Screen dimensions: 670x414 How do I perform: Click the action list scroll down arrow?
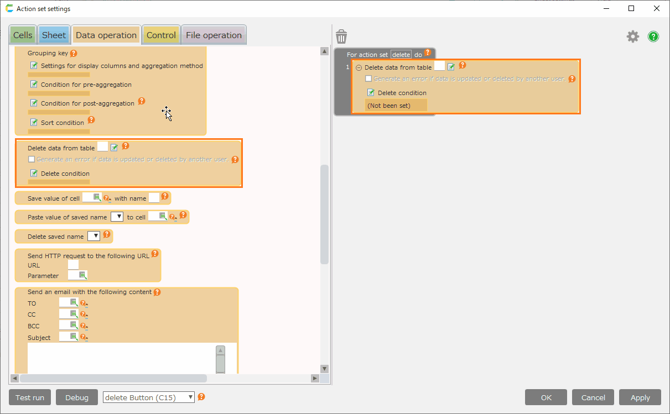click(x=324, y=369)
